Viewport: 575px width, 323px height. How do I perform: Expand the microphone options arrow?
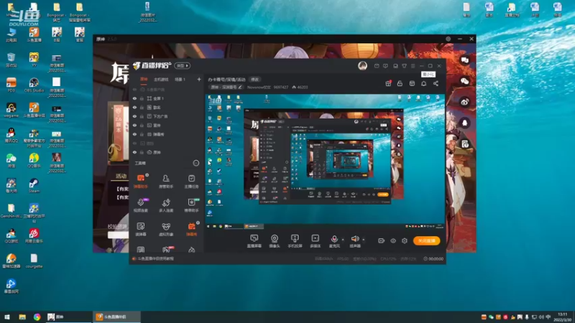pyautogui.click(x=343, y=240)
